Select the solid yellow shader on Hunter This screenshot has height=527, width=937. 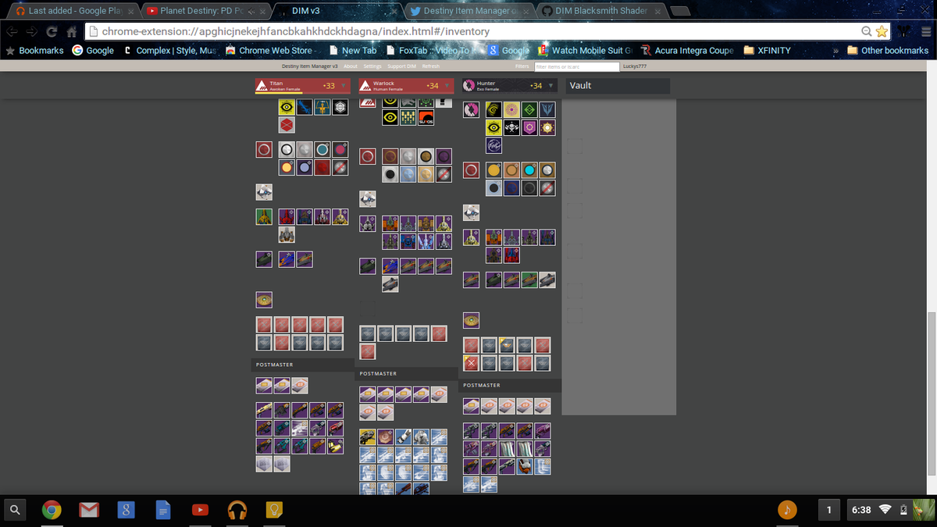[494, 170]
